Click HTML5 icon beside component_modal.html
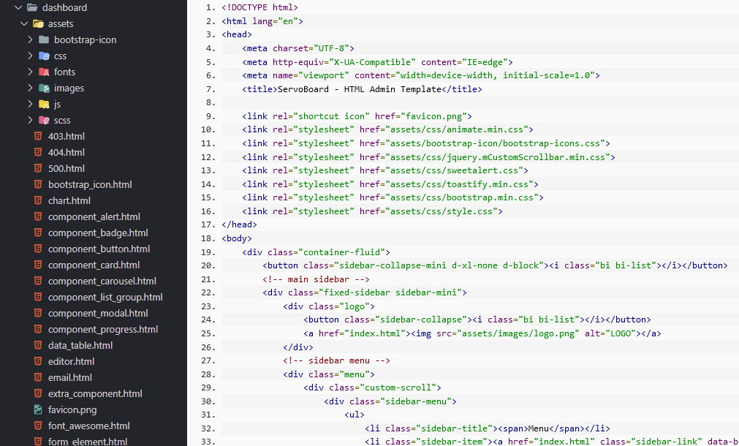Screen dimensions: 739x446 38,313
